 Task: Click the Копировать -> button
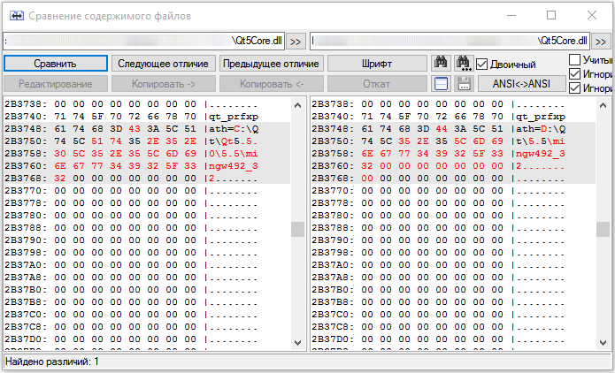(x=163, y=84)
